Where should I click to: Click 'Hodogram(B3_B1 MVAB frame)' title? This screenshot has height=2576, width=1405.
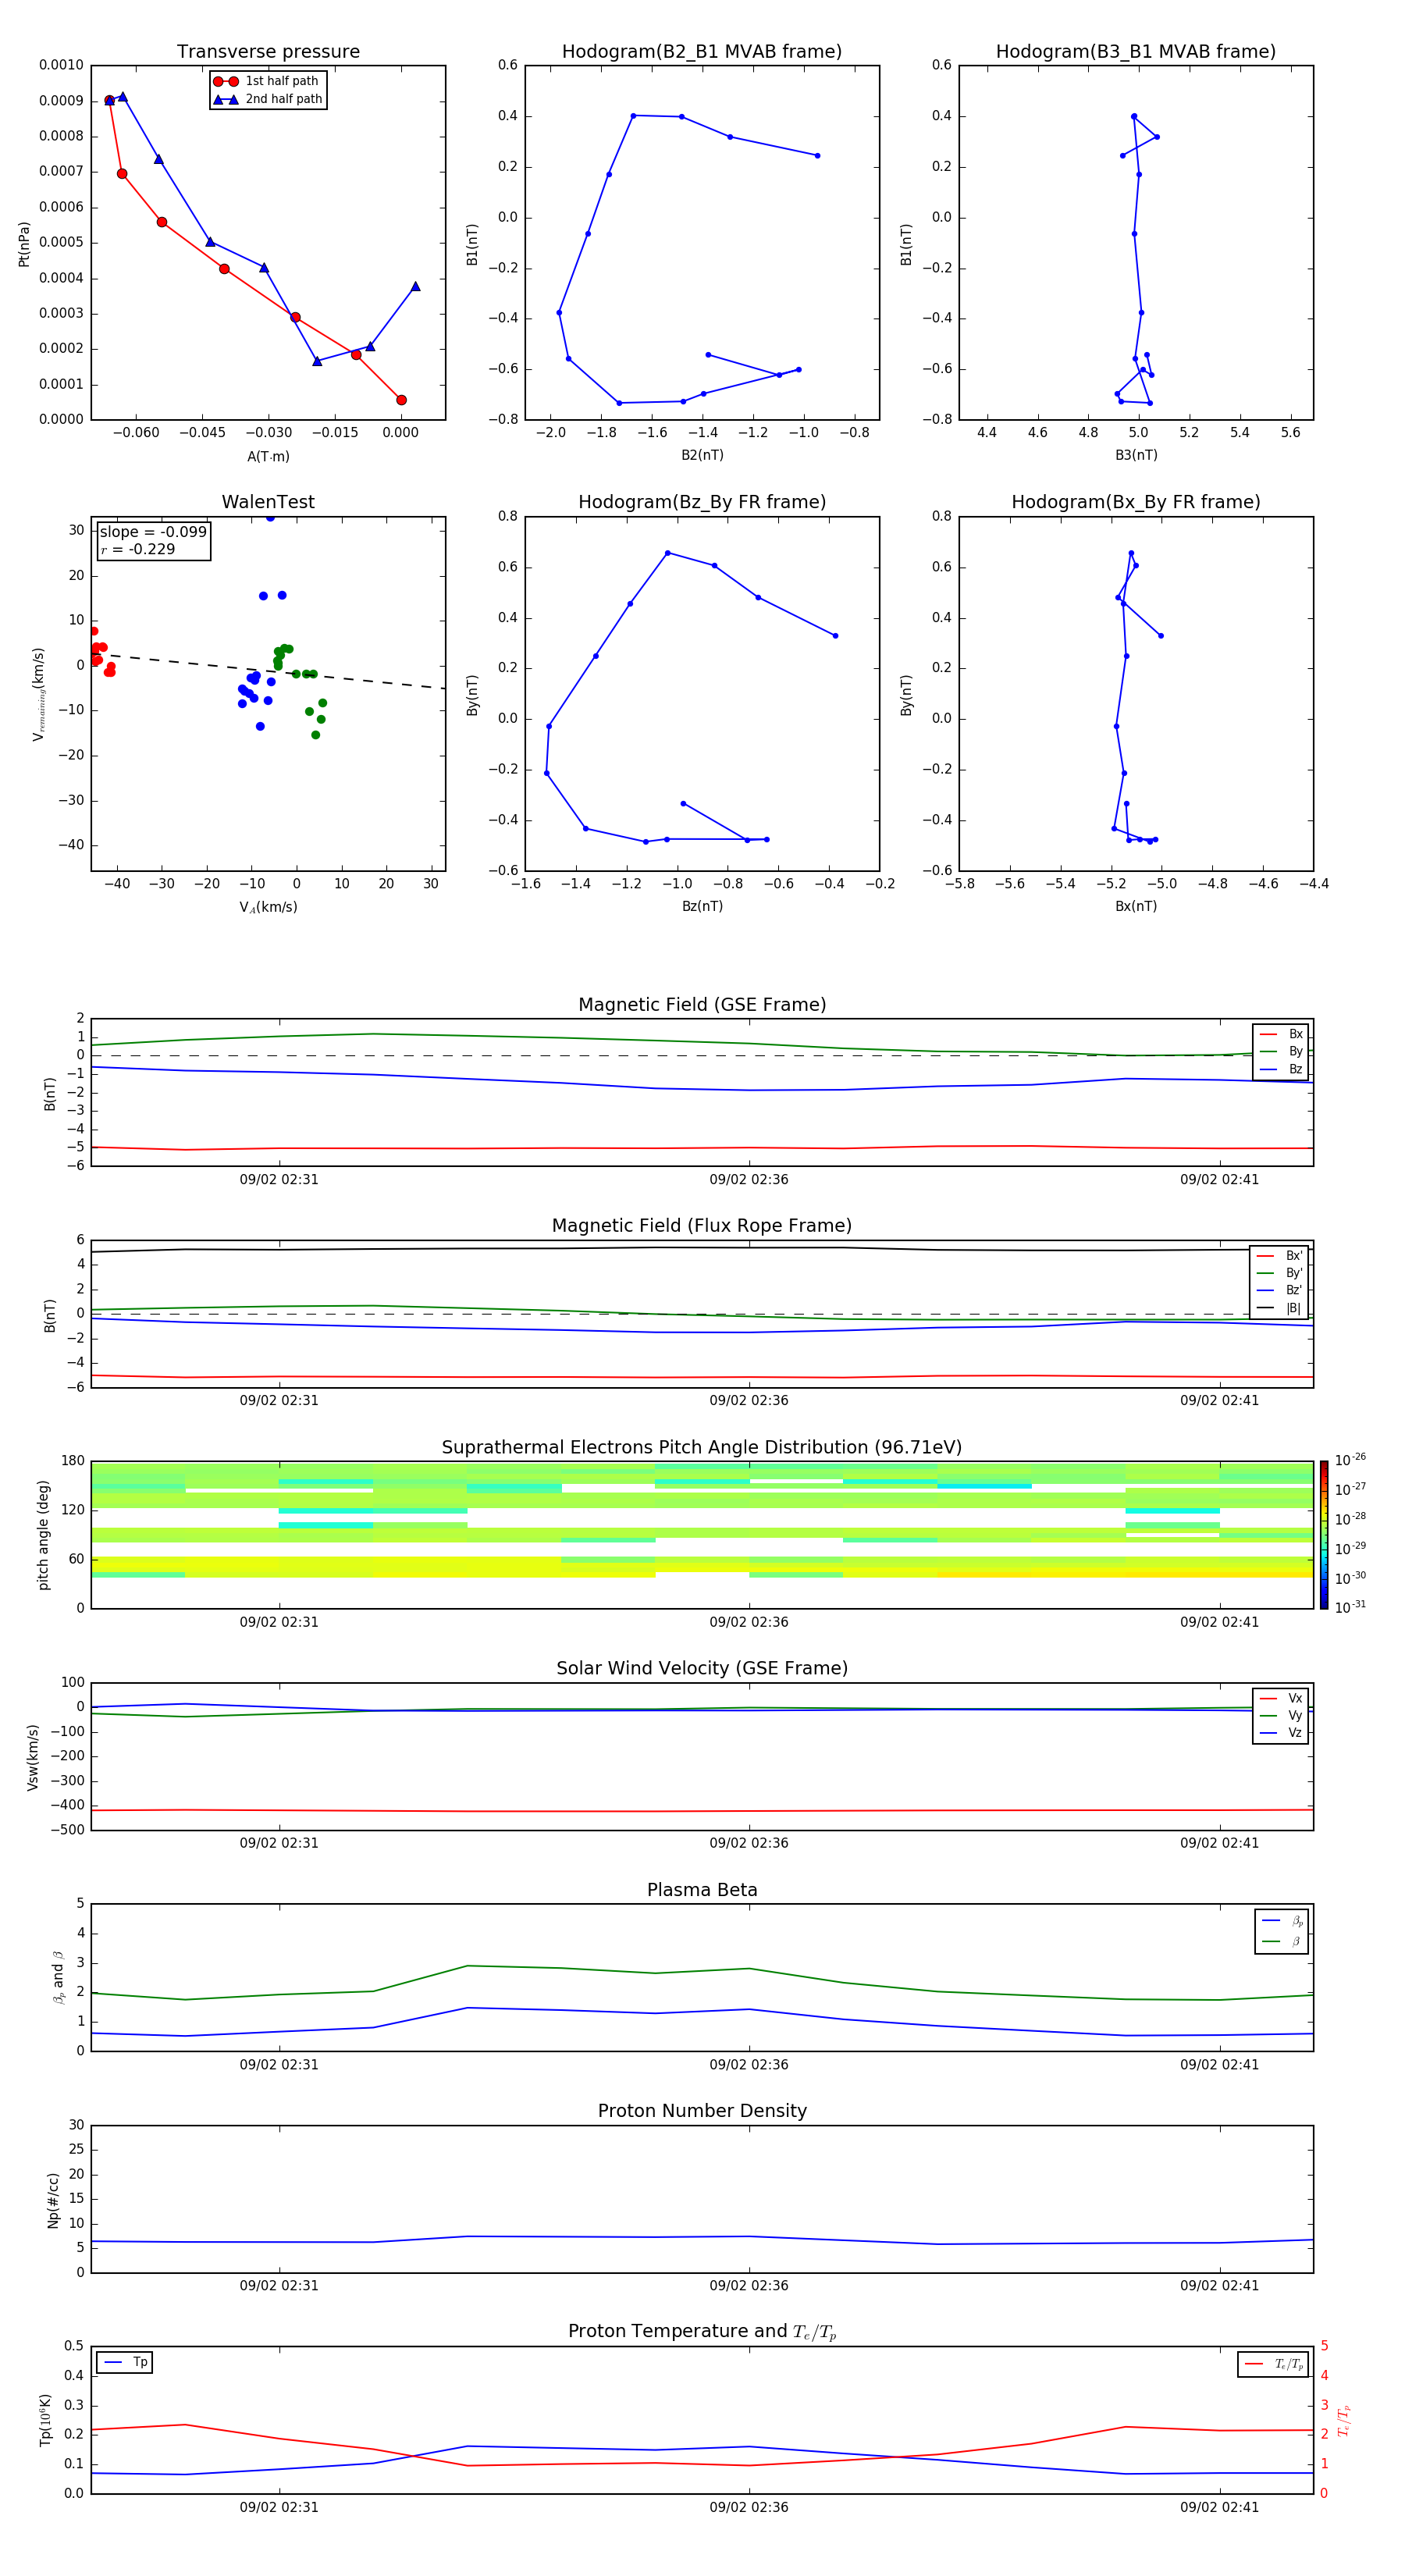(x=1136, y=51)
